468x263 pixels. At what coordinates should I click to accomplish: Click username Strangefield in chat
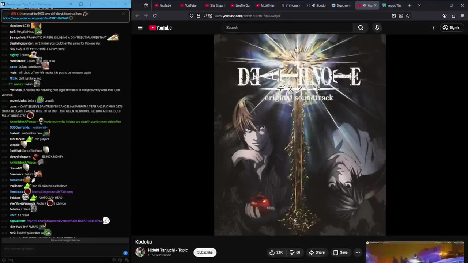18,38
